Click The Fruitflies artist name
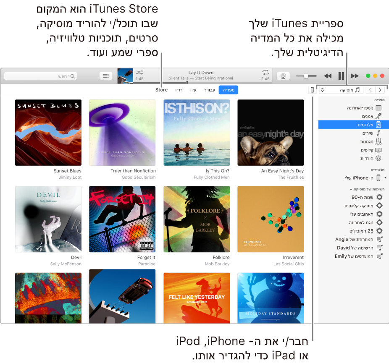This screenshot has width=389, height=363. click(x=291, y=178)
